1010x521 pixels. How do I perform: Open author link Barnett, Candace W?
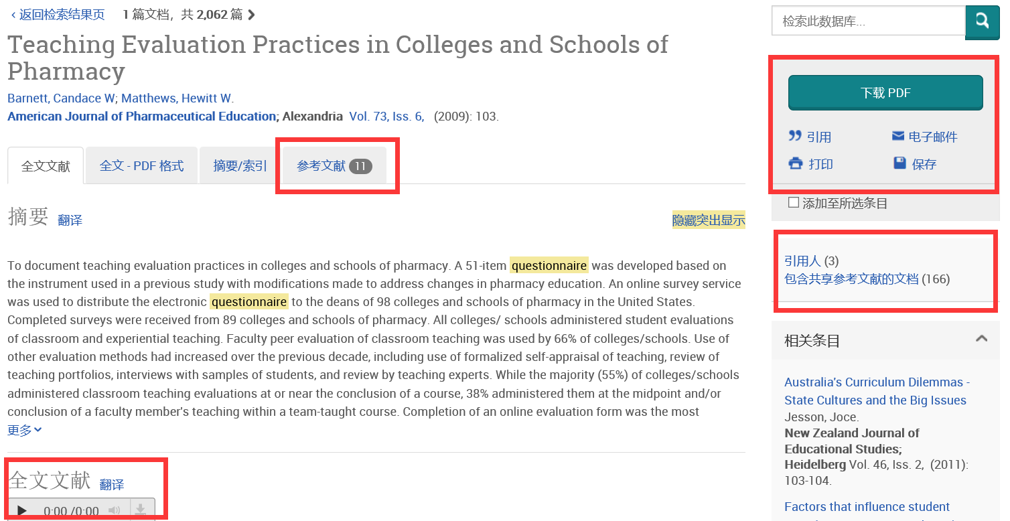pyautogui.click(x=61, y=98)
